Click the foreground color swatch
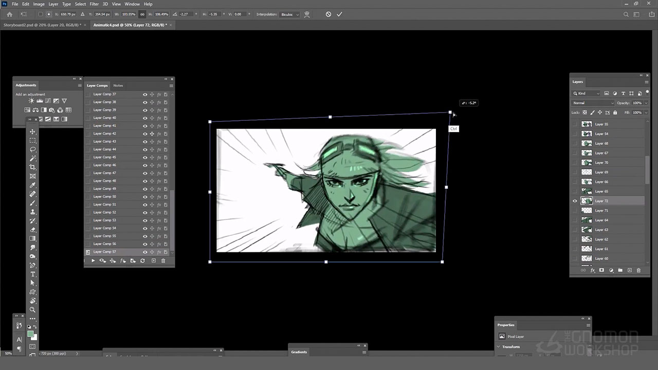 click(30, 334)
